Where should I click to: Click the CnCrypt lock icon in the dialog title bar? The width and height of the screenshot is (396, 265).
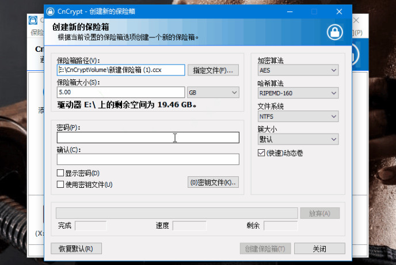[x=50, y=12]
